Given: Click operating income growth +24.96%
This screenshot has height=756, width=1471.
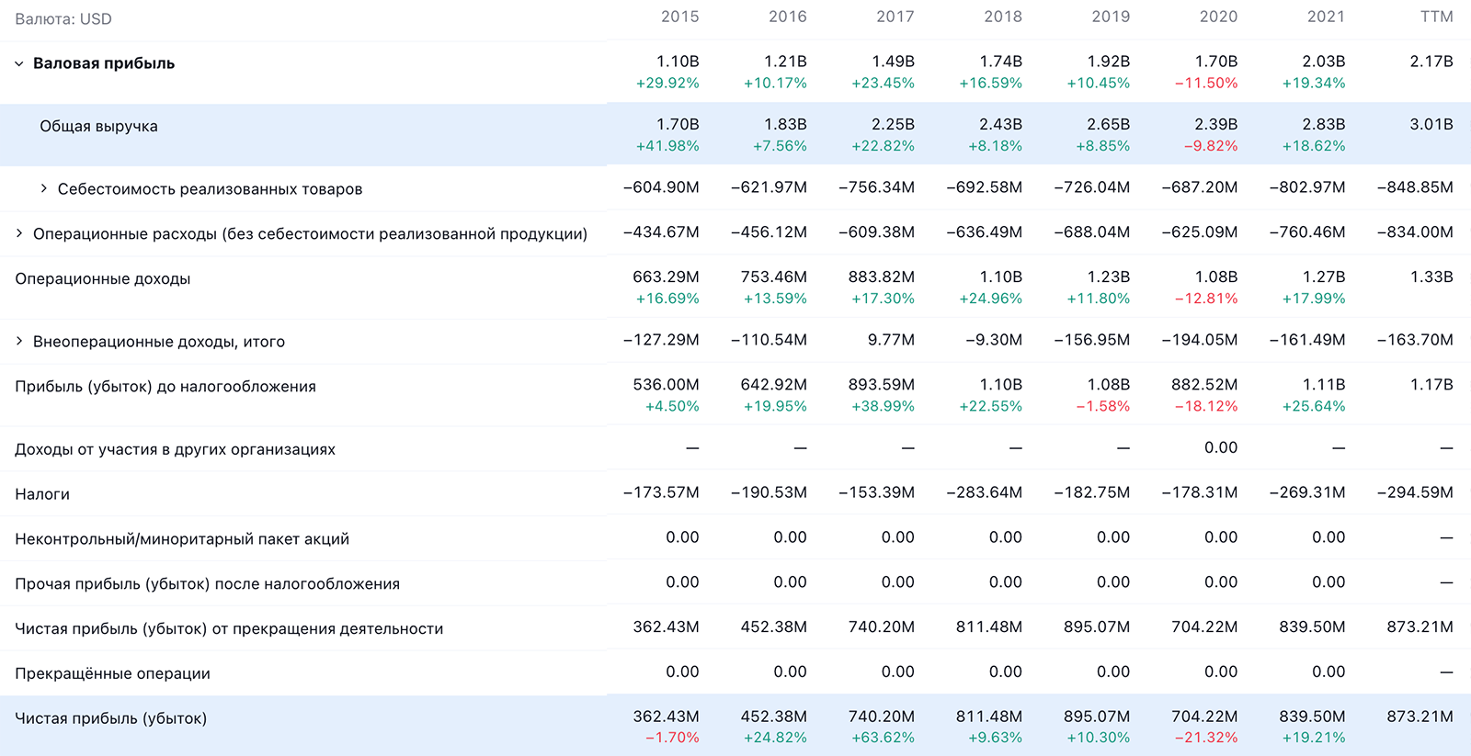Looking at the screenshot, I should [990, 299].
